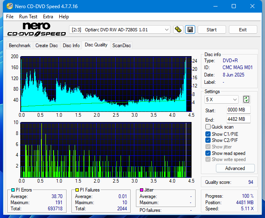This screenshot has width=265, height=218.
Task: Click the disc options icon beside the drive dropdown
Action: coord(178,30)
